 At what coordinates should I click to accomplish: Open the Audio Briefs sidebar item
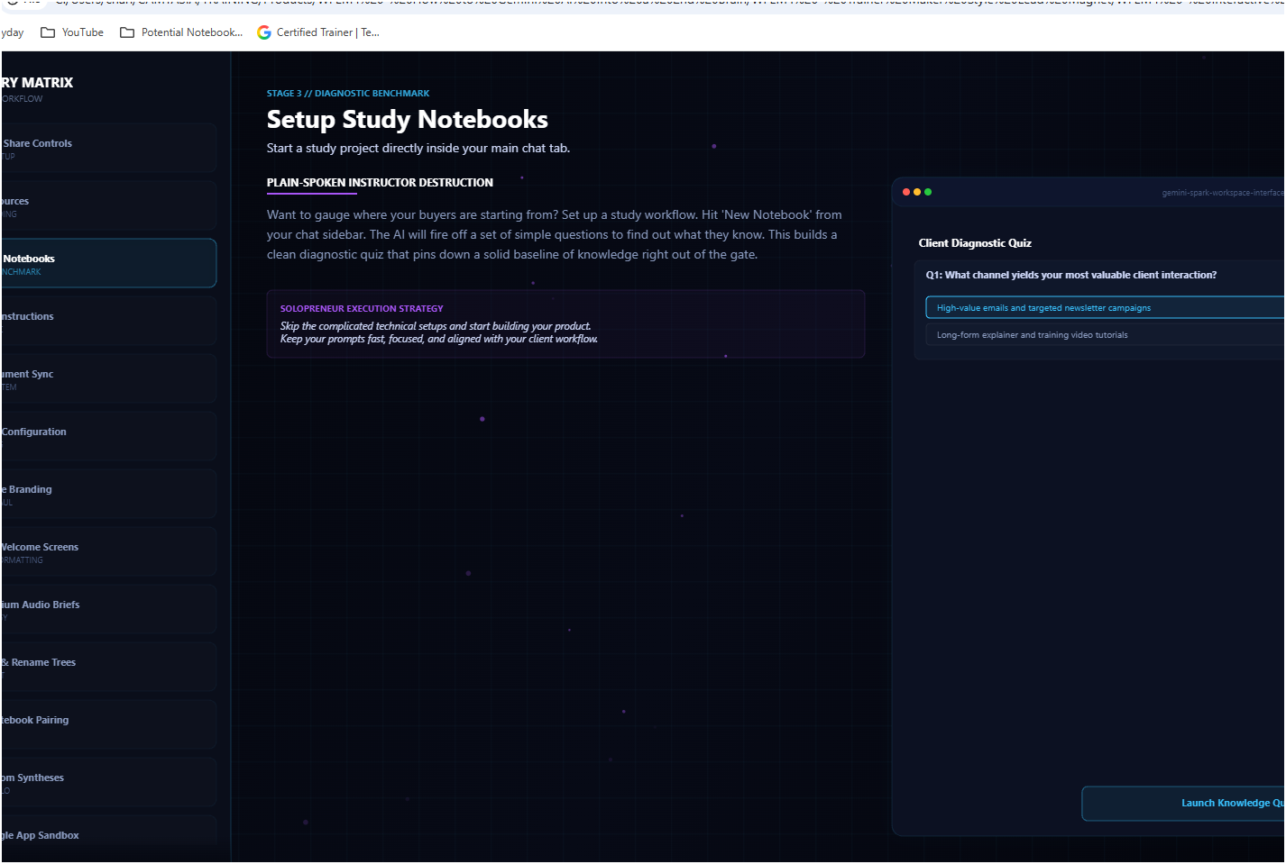click(108, 609)
